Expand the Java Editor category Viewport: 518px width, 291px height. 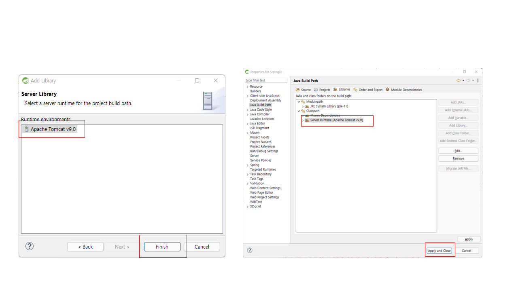click(248, 123)
